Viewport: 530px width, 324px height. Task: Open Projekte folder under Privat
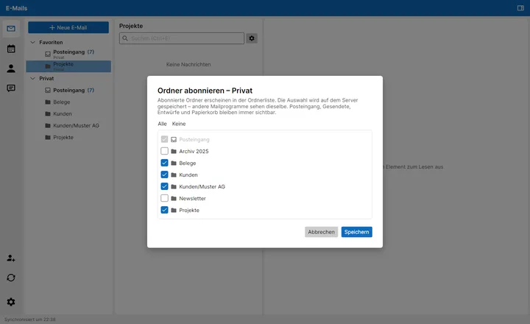tap(68, 137)
